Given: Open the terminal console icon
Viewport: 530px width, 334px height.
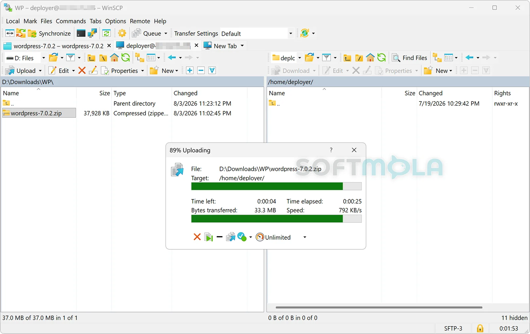Looking at the screenshot, I should tap(81, 33).
